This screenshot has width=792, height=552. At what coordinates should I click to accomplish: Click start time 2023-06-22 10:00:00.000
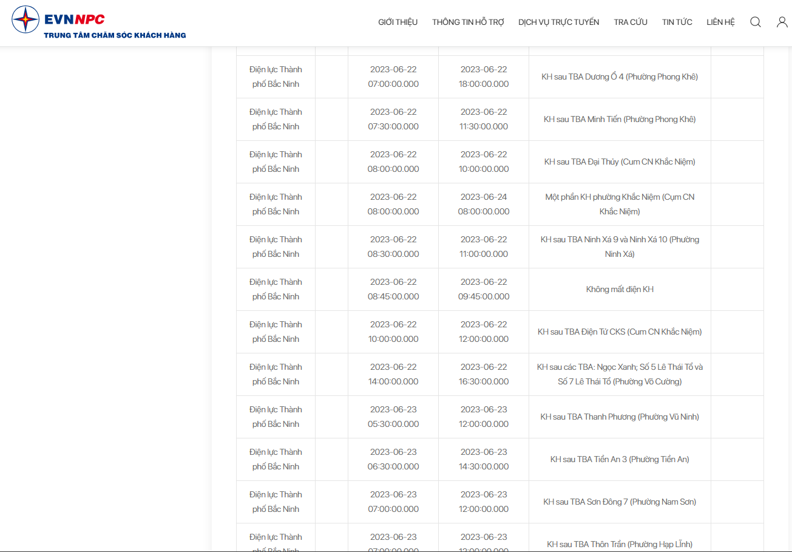(x=393, y=332)
